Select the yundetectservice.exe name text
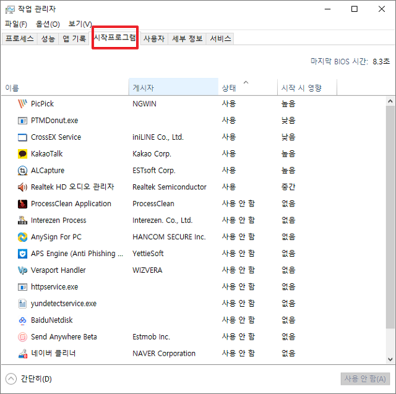This screenshot has height=394, width=396. (63, 304)
